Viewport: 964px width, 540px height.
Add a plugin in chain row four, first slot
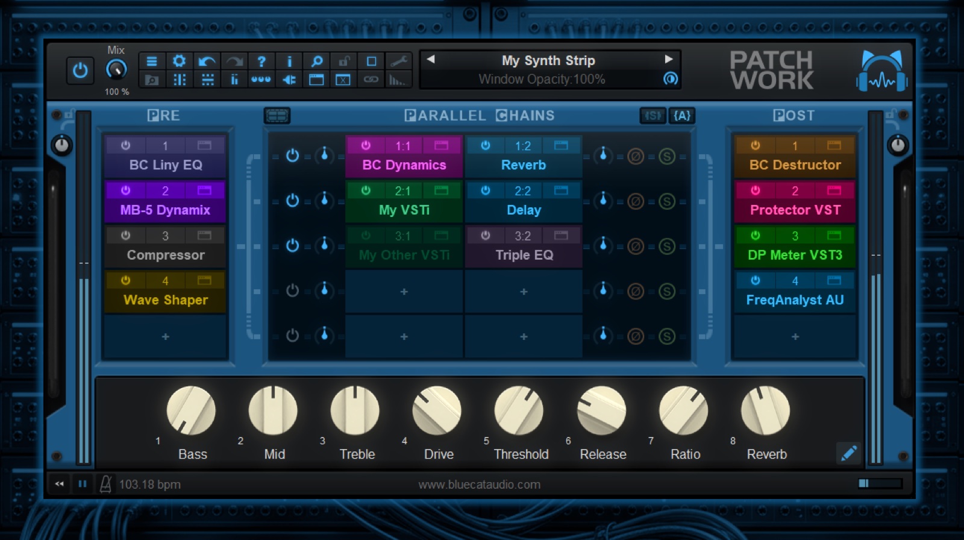point(404,292)
